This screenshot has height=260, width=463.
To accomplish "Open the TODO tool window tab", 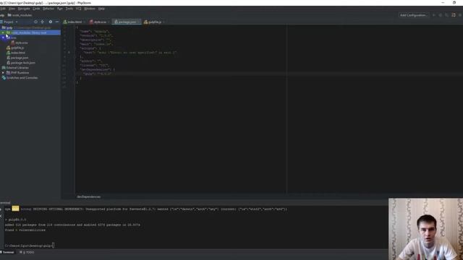I will coord(27,252).
